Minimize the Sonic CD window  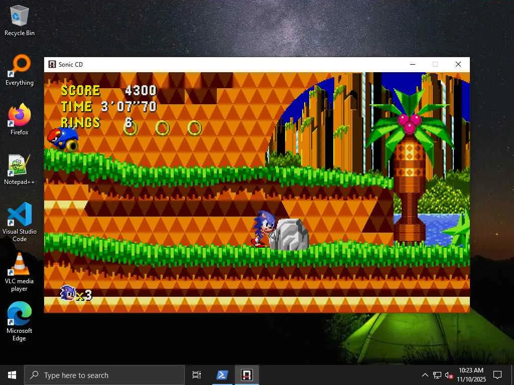(x=413, y=64)
